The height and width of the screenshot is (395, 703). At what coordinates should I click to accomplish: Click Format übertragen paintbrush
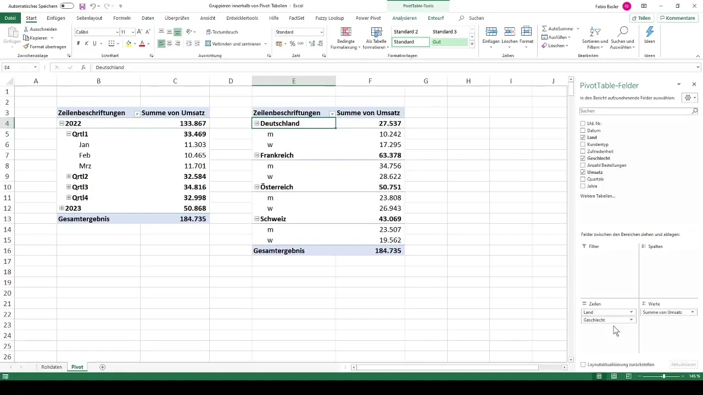26,47
